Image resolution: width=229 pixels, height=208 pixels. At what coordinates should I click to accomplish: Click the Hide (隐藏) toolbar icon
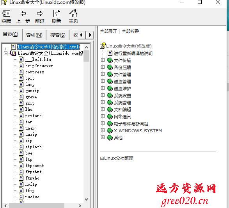tap(6, 13)
